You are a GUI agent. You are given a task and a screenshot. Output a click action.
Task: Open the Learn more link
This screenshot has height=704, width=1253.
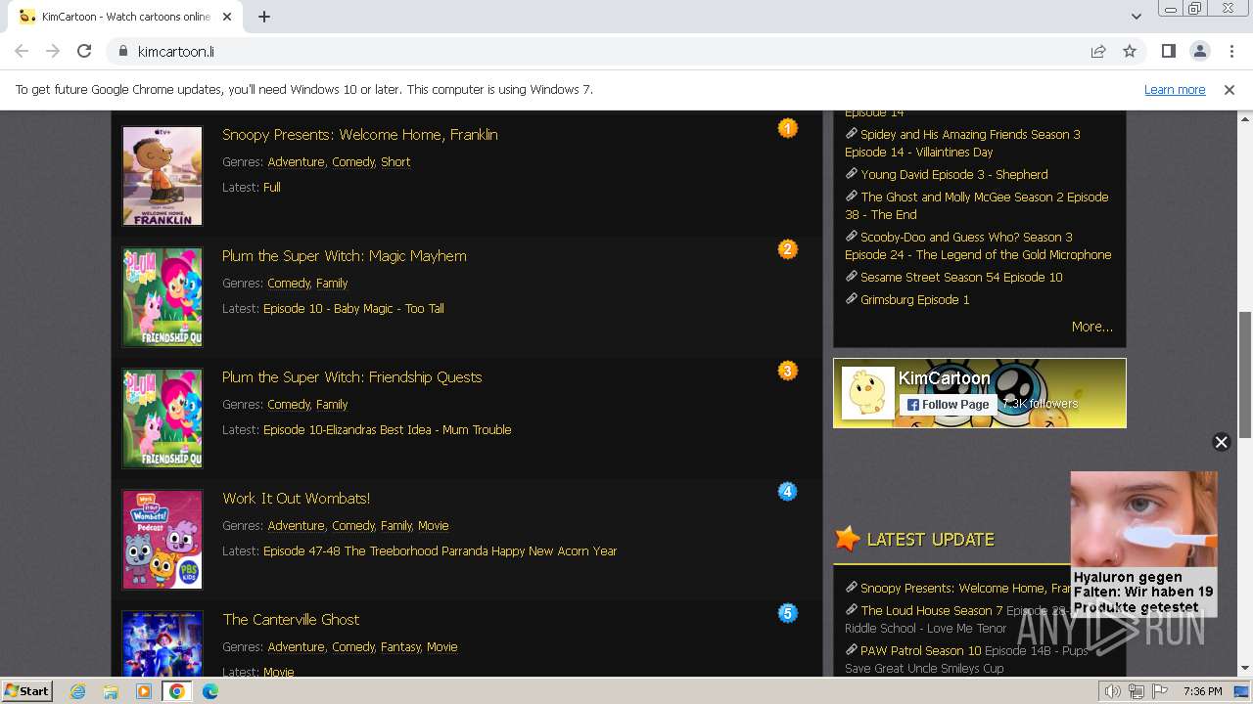pos(1175,90)
